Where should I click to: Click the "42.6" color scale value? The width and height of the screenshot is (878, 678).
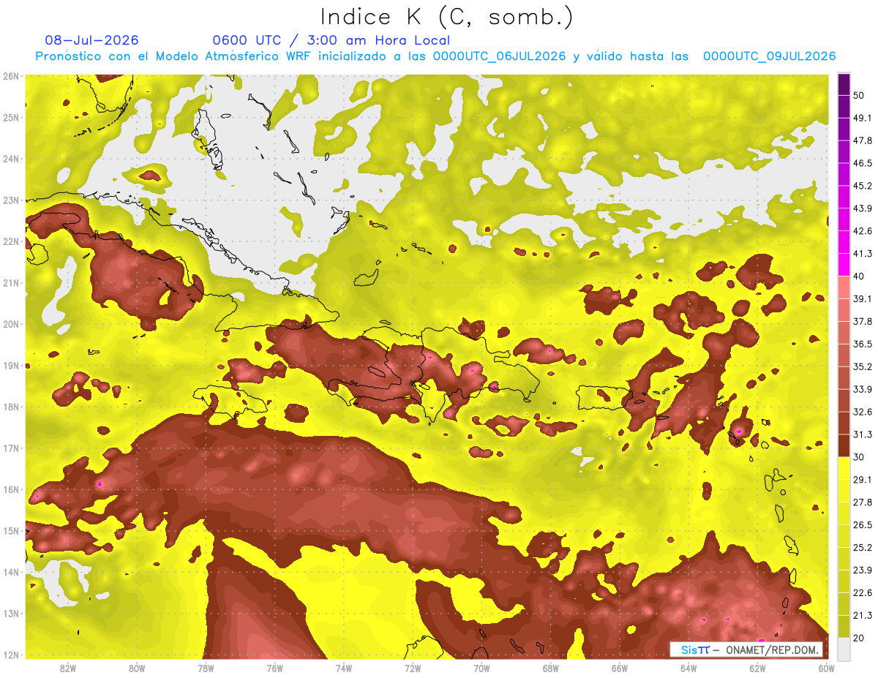point(862,231)
